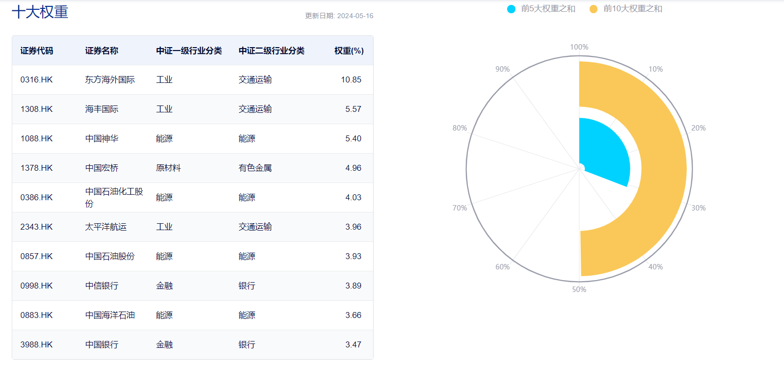Select stock name 中信银行
The width and height of the screenshot is (784, 368).
(102, 286)
